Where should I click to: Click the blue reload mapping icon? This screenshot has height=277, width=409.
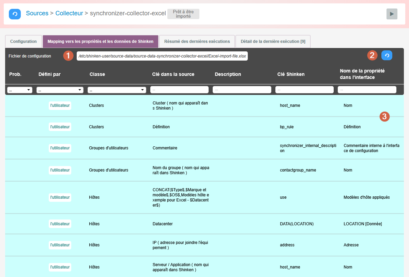click(x=387, y=55)
